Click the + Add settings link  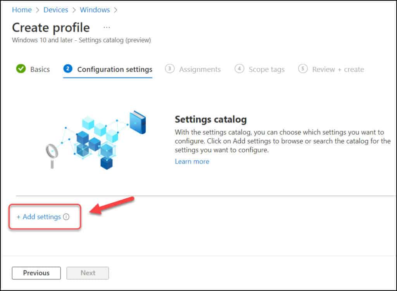(39, 217)
